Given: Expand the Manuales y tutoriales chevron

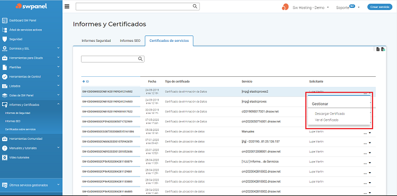Looking at the screenshot, I should coord(58,147).
